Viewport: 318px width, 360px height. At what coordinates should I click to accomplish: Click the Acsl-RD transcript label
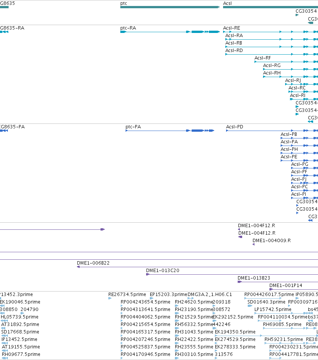[234, 50]
